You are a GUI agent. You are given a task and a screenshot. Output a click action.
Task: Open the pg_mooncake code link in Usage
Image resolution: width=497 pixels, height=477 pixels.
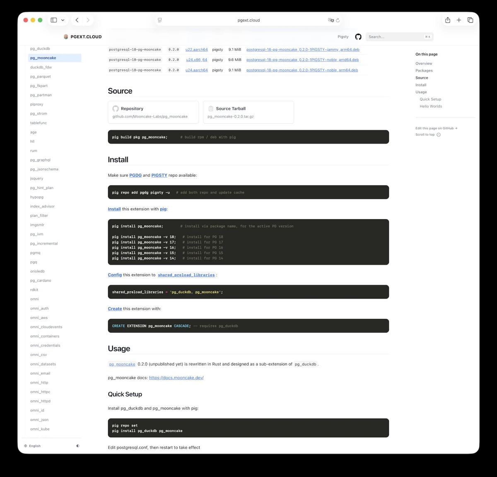[x=122, y=364]
